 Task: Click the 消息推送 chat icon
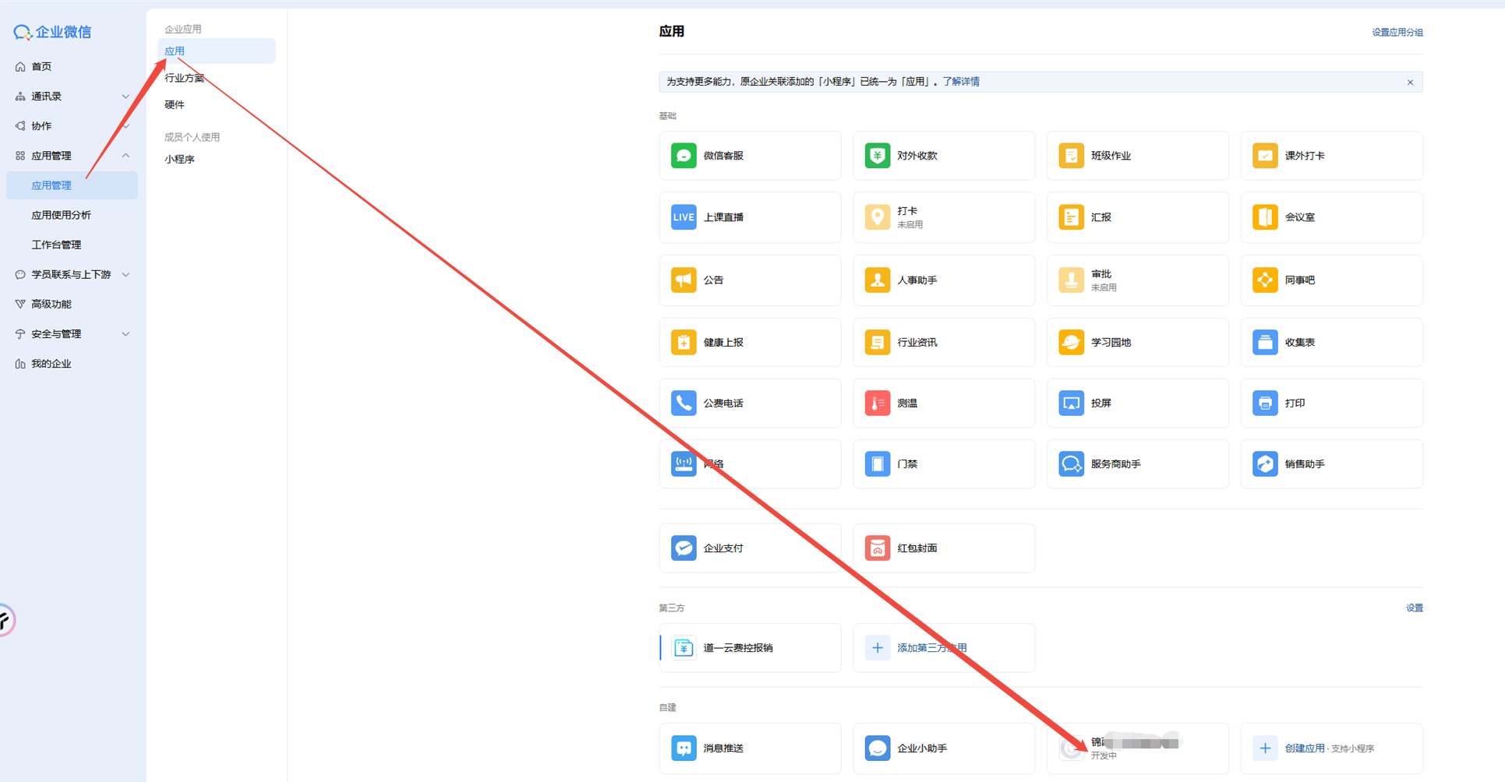coord(684,749)
